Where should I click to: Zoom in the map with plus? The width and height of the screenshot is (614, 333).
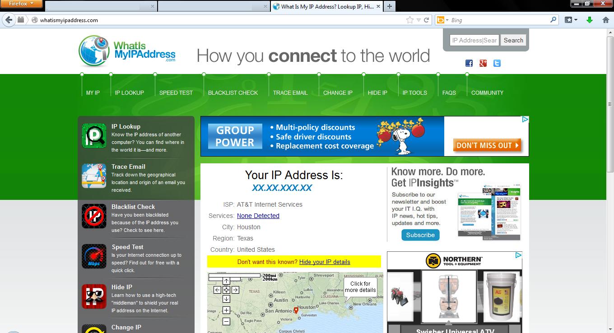(x=226, y=310)
